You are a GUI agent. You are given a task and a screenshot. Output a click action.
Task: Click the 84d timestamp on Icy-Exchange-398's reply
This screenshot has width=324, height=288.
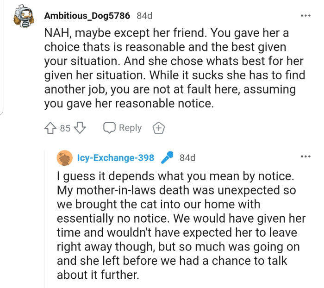pos(187,158)
